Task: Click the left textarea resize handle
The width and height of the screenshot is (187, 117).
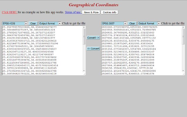Action: 84,74
